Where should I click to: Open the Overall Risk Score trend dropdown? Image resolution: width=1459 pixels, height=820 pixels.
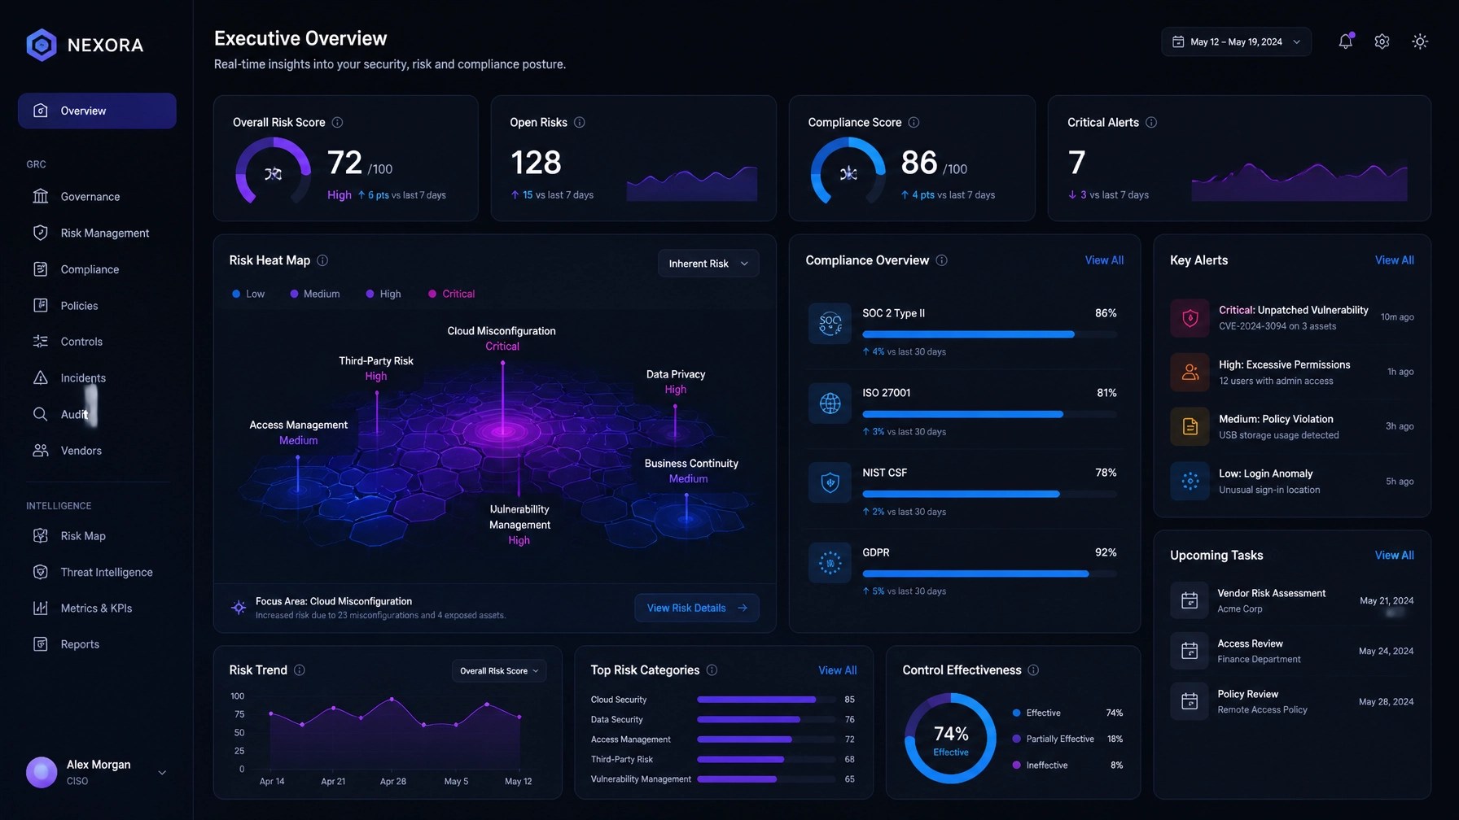499,671
